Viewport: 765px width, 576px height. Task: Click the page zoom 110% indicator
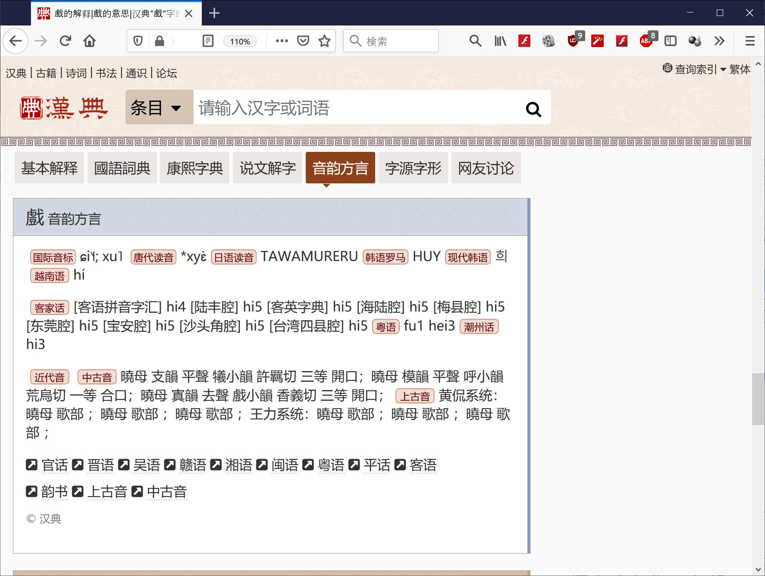click(240, 41)
